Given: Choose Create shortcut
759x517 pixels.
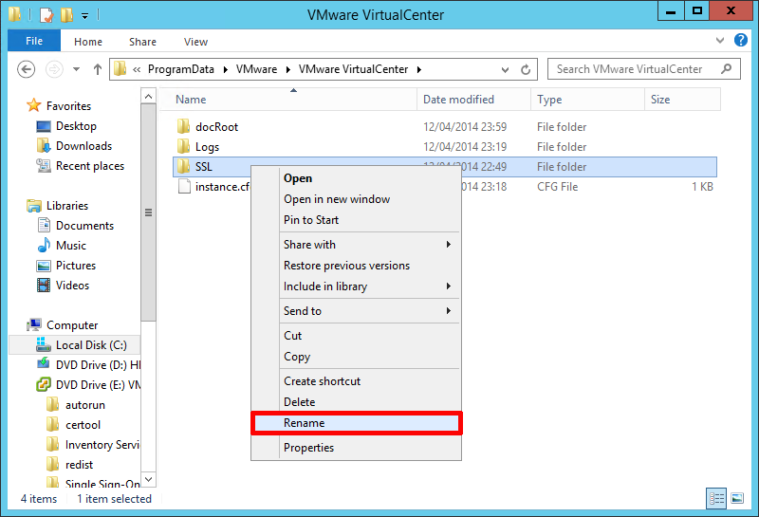Looking at the screenshot, I should pyautogui.click(x=357, y=381).
